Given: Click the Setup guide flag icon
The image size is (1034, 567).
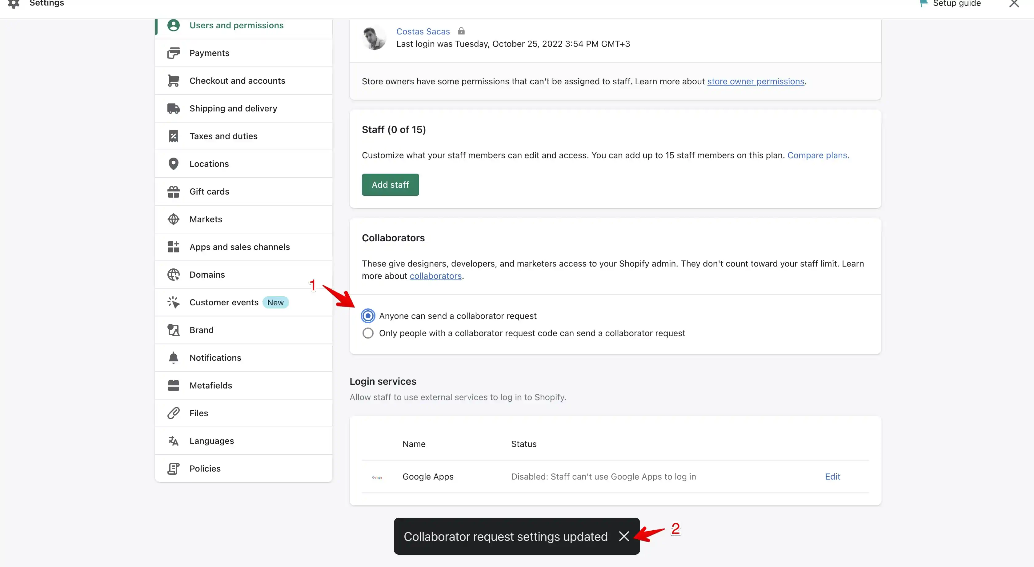Looking at the screenshot, I should (923, 4).
